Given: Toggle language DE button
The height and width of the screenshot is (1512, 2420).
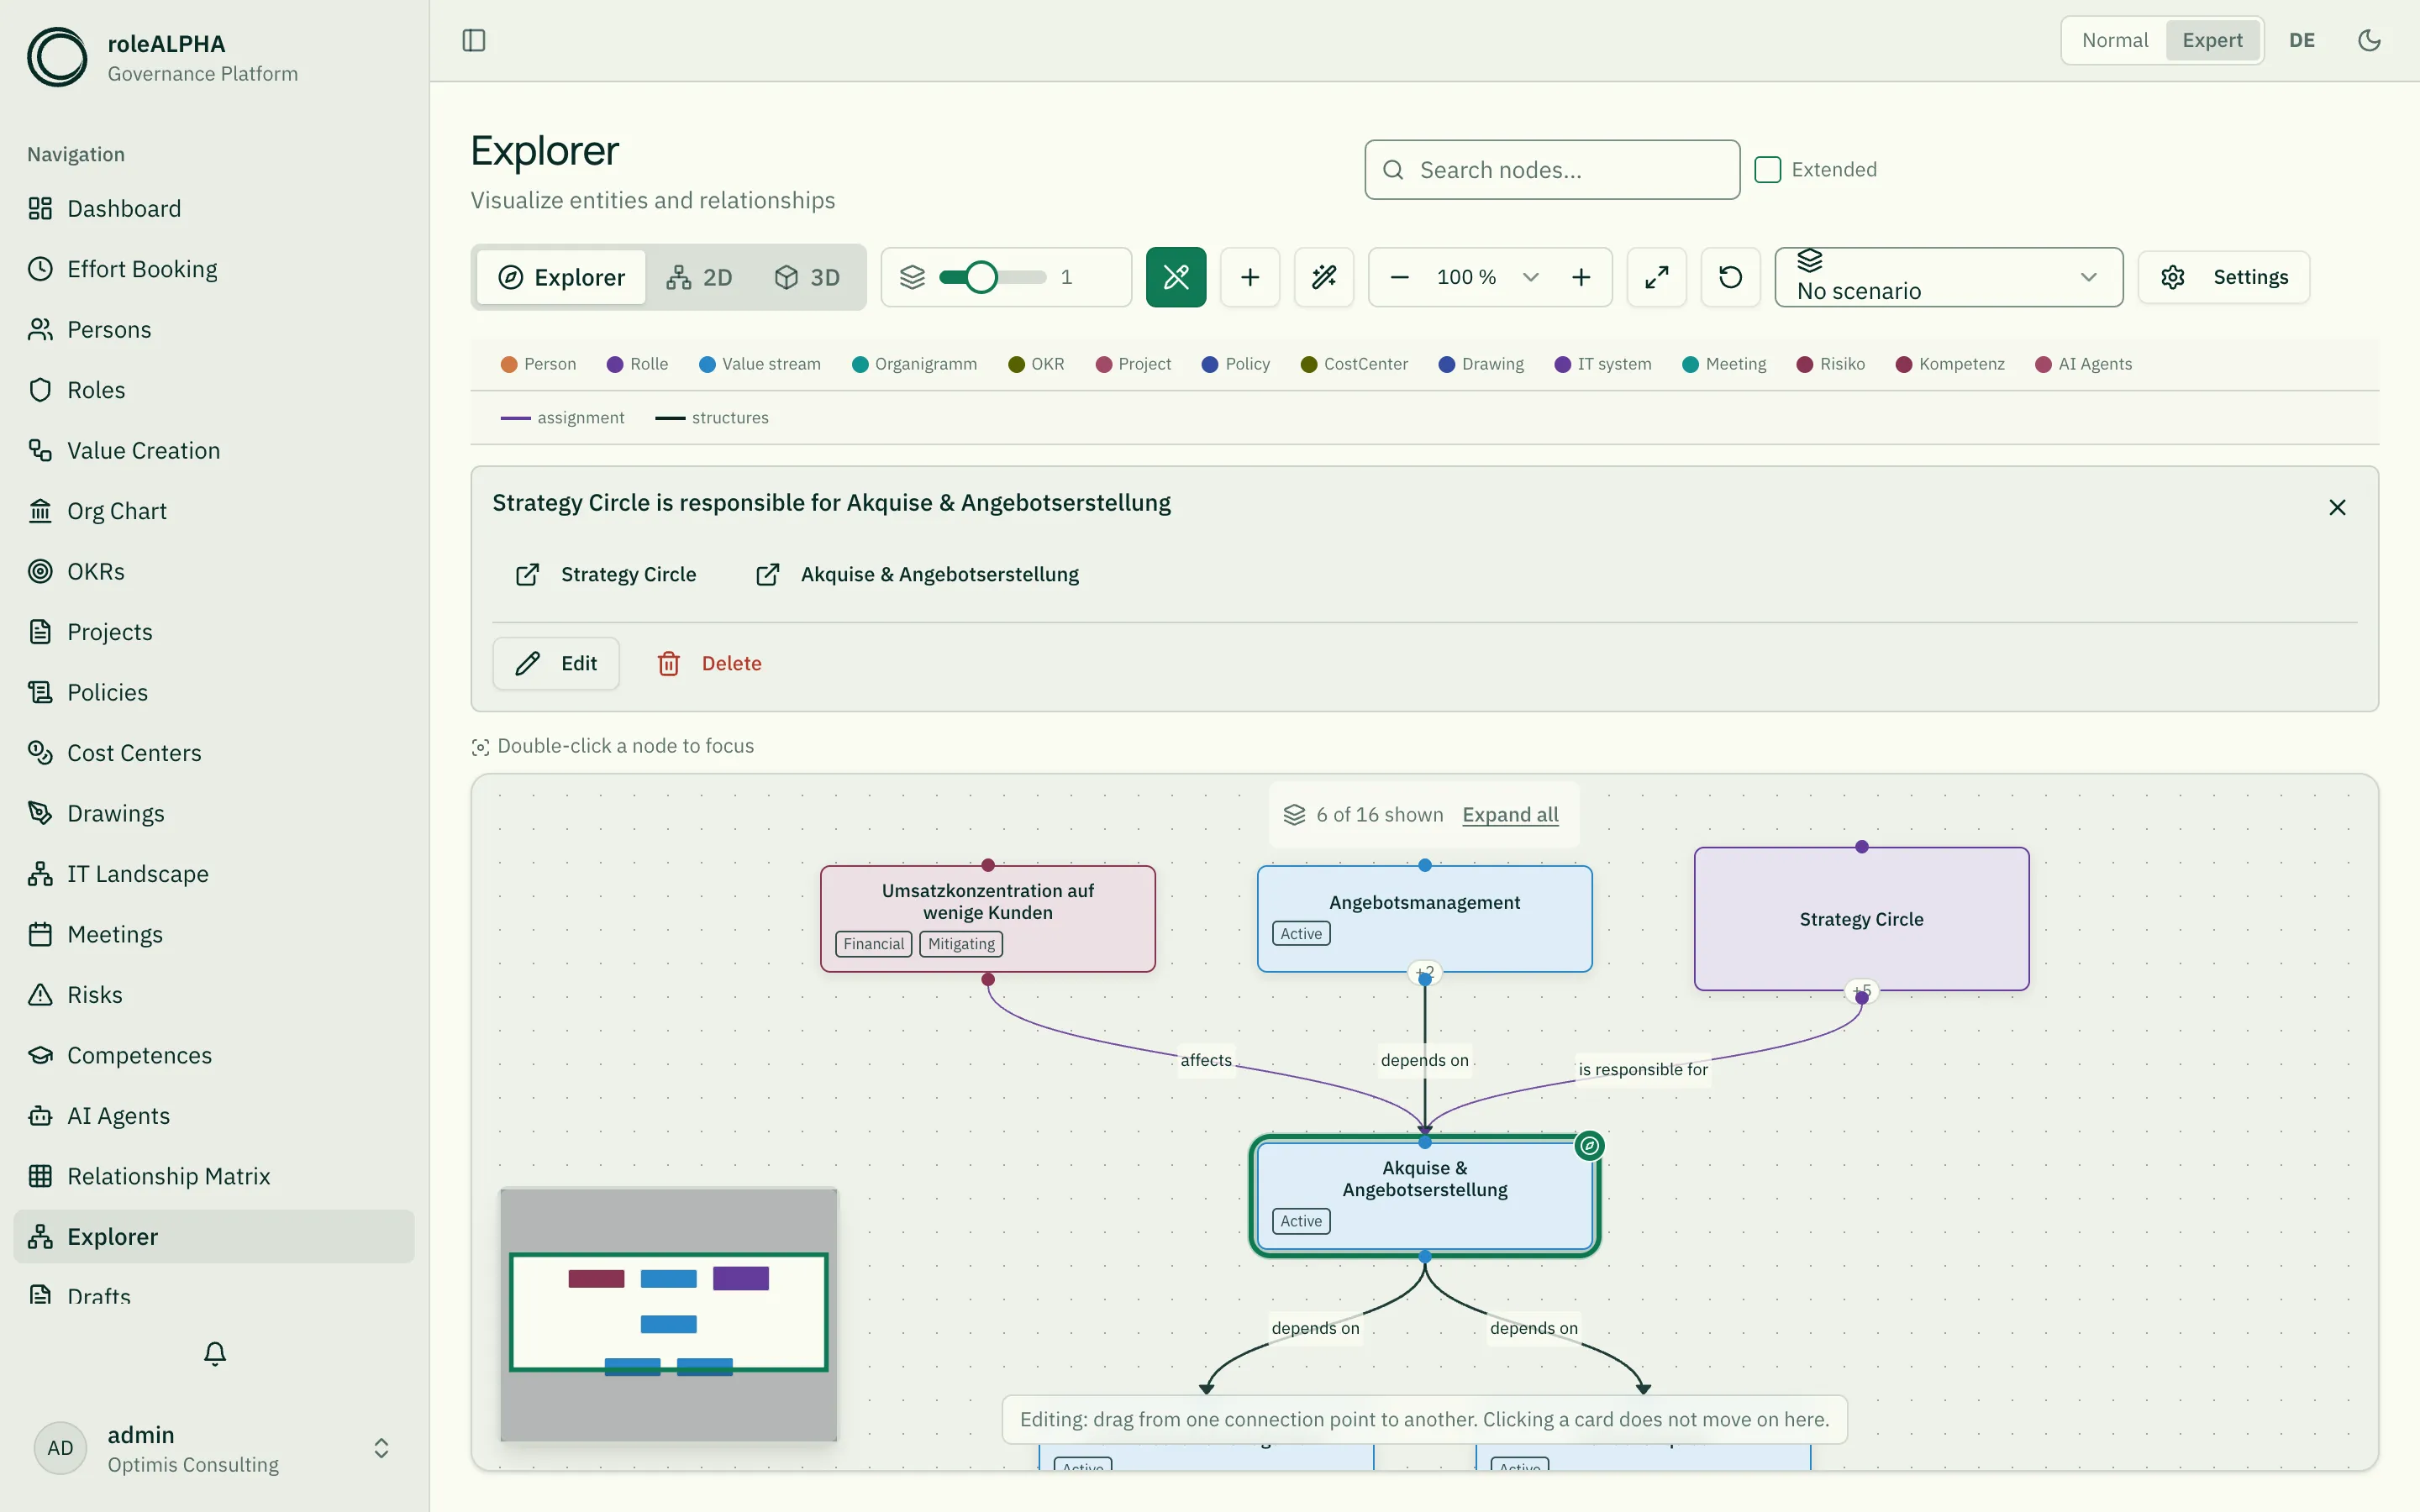Looking at the screenshot, I should tap(2302, 40).
